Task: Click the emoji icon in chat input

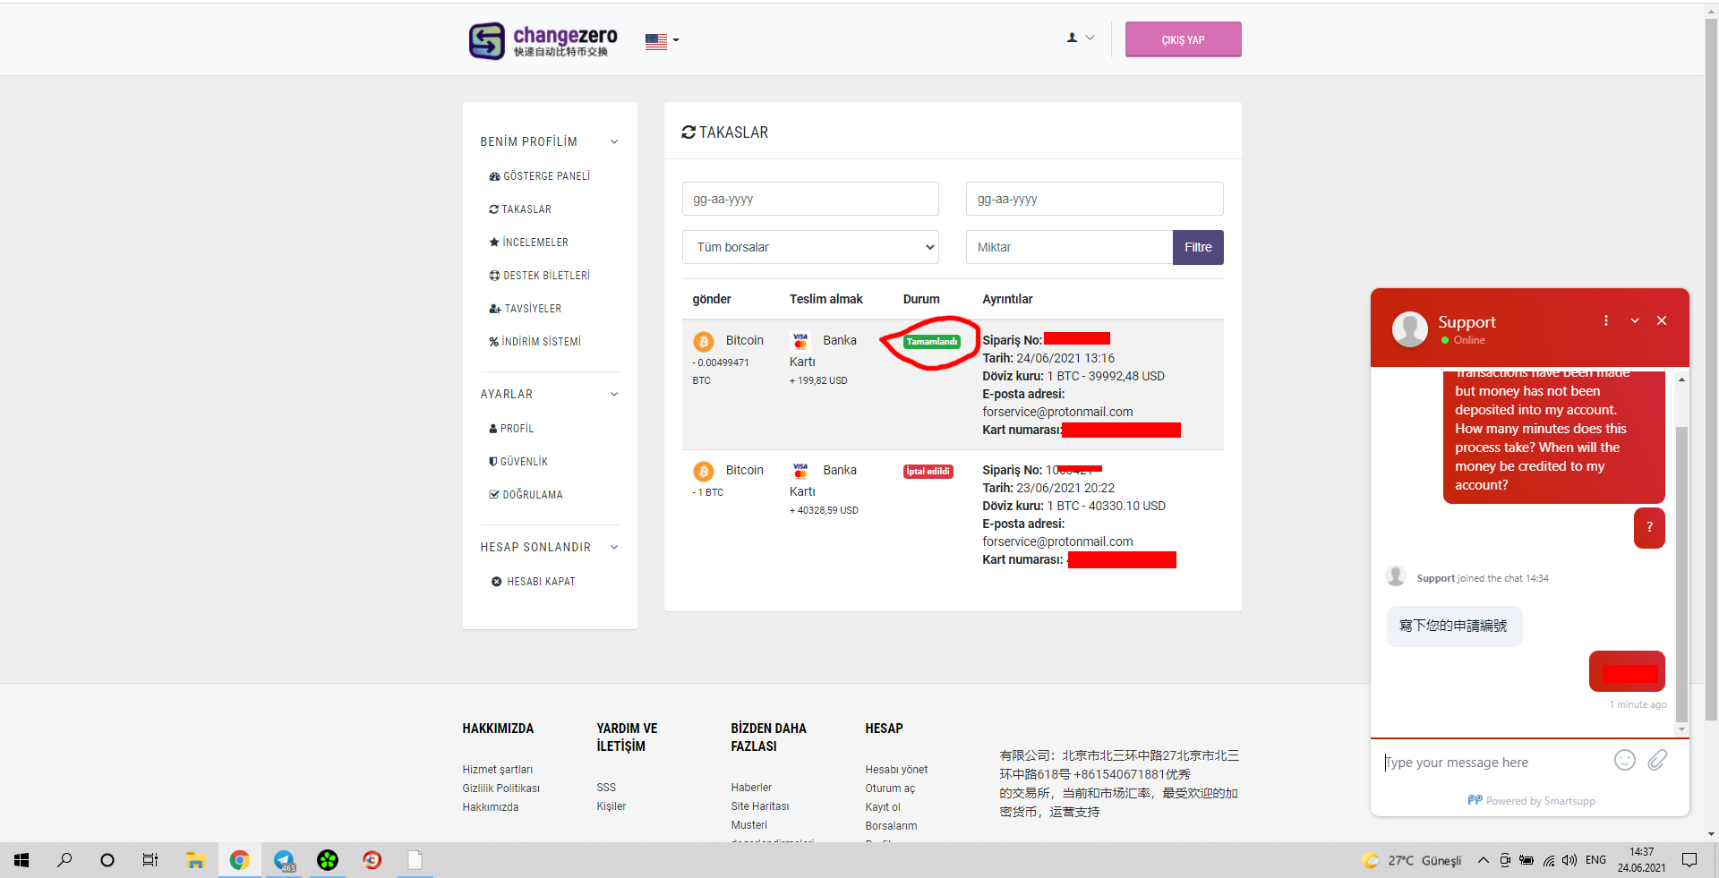Action: pos(1624,761)
